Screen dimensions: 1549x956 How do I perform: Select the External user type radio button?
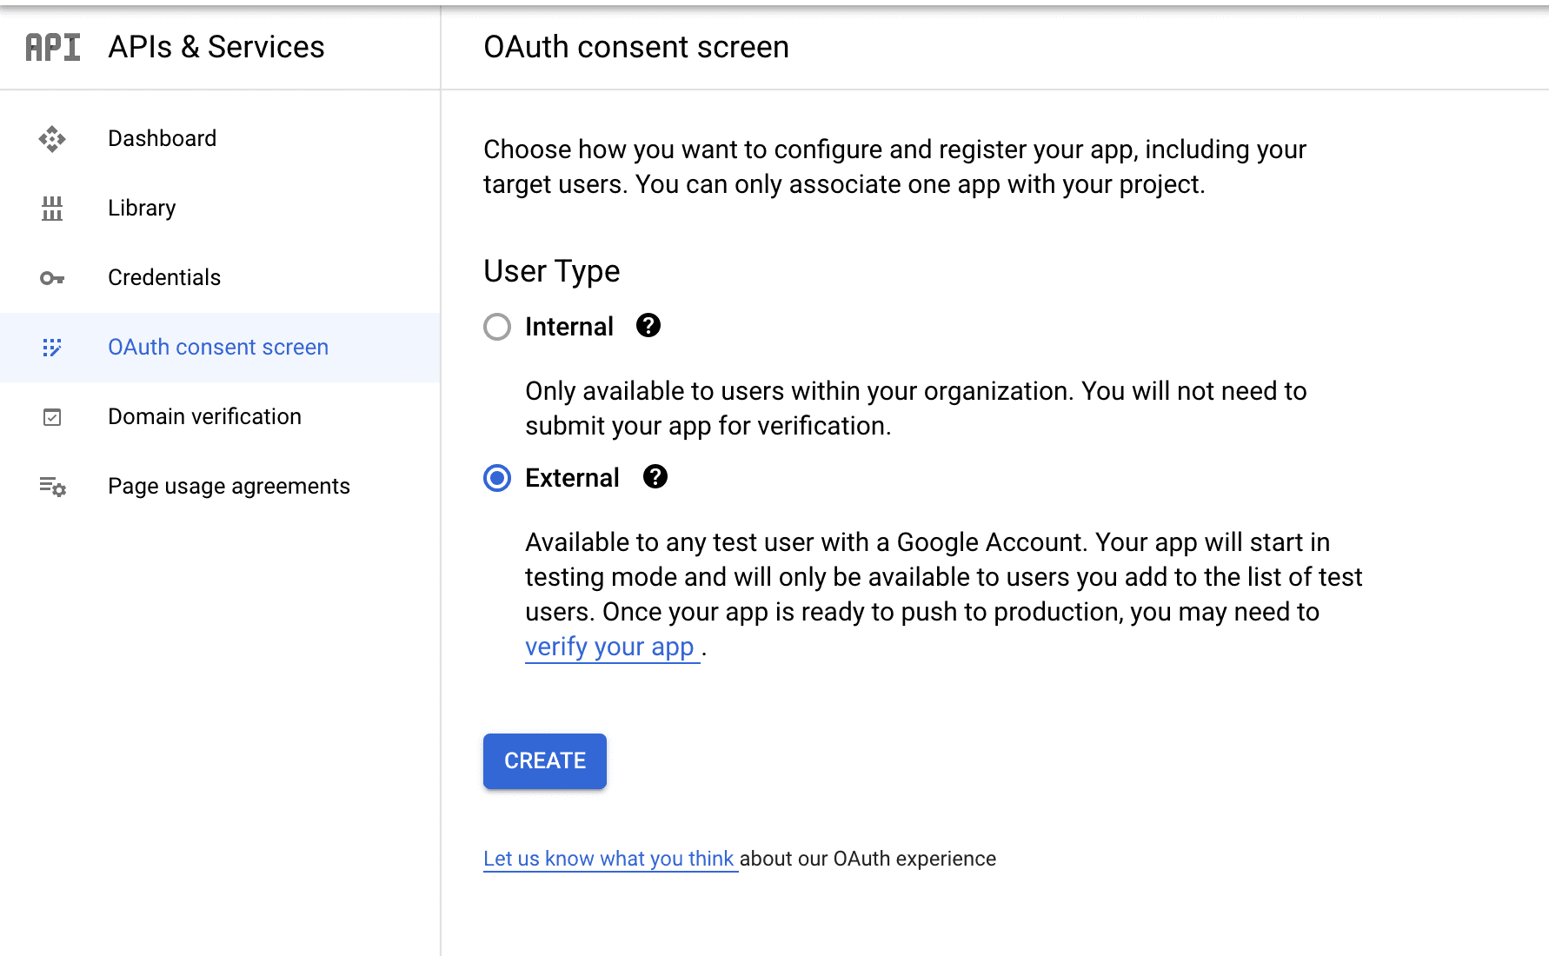[x=497, y=478]
